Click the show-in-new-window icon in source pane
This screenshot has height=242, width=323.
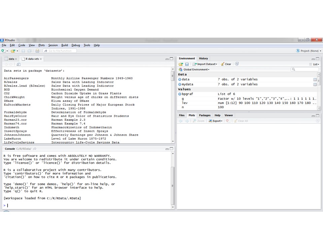coord(19,64)
